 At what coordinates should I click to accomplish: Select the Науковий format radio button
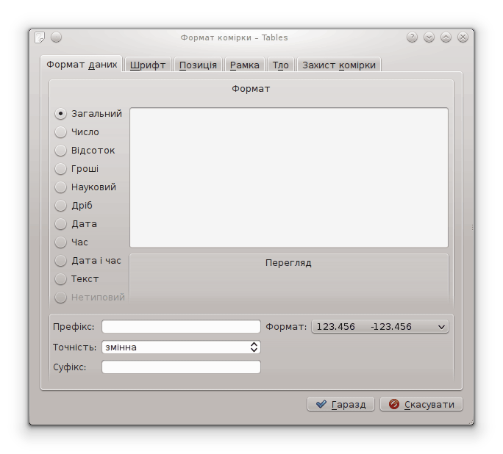point(61,187)
